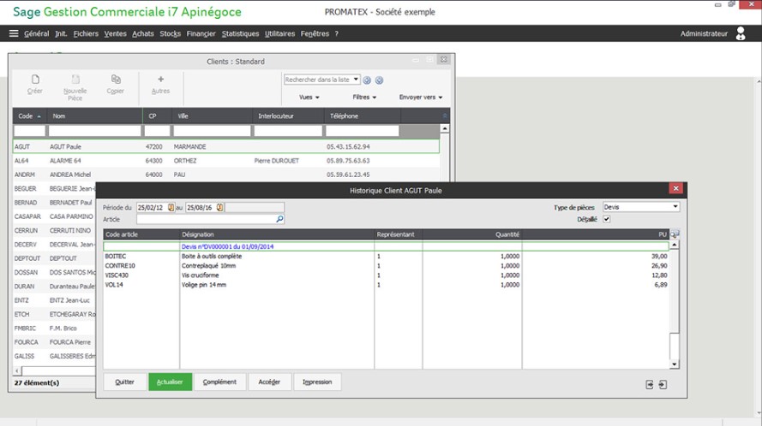The image size is (762, 426).
Task: Open the Stocks menu
Action: click(170, 33)
